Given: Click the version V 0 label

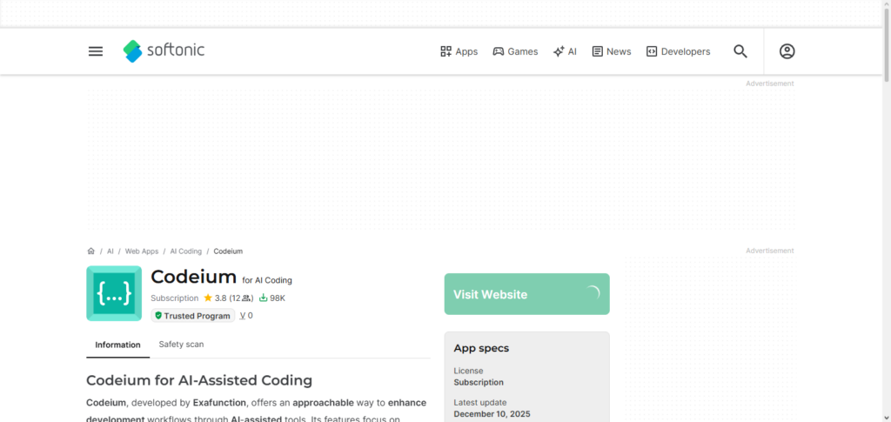Looking at the screenshot, I should click(246, 316).
